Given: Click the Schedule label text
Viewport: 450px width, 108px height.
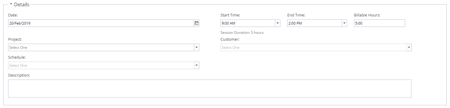Looking at the screenshot, I should (x=17, y=57).
